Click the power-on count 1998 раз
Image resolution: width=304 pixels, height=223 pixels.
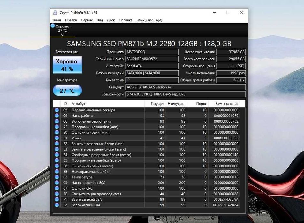[231, 73]
